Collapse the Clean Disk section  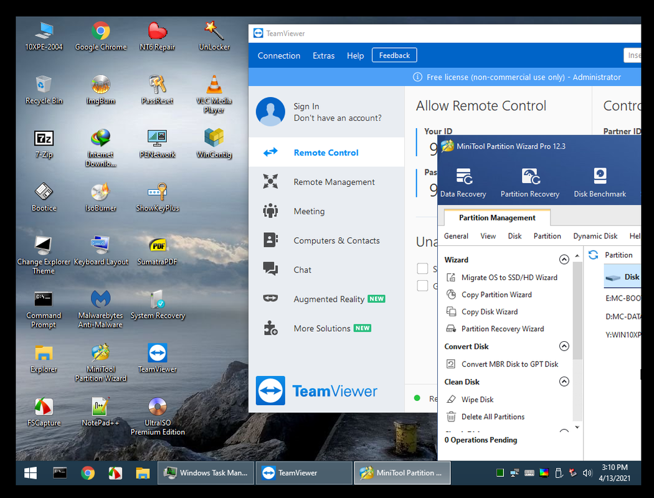pos(564,382)
